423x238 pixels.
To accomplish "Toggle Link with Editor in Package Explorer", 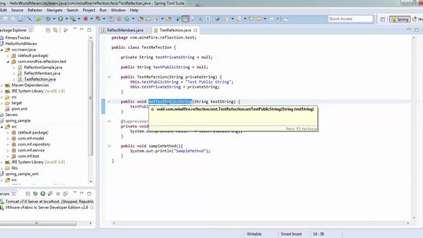I will pyautogui.click(x=56, y=30).
